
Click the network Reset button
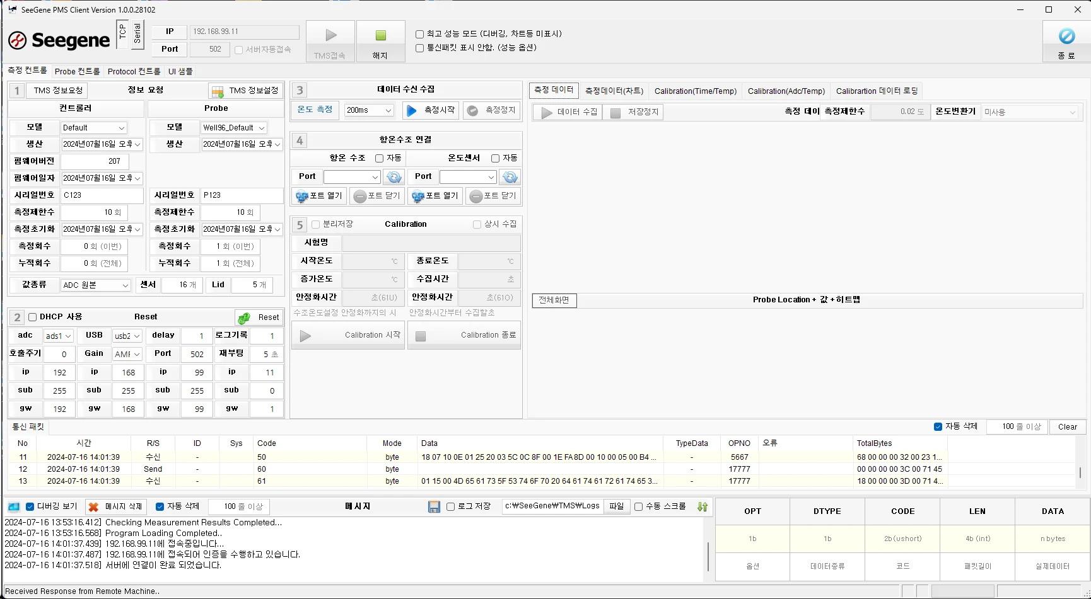click(x=259, y=317)
